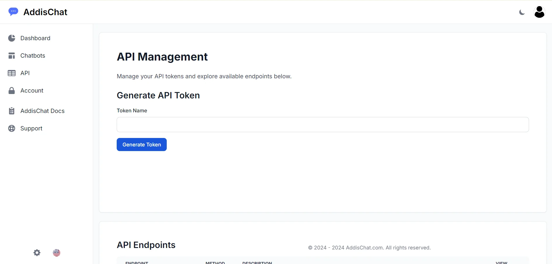The height and width of the screenshot is (264, 552).
Task: Click the Chatbots sidebar icon
Action: (12, 56)
